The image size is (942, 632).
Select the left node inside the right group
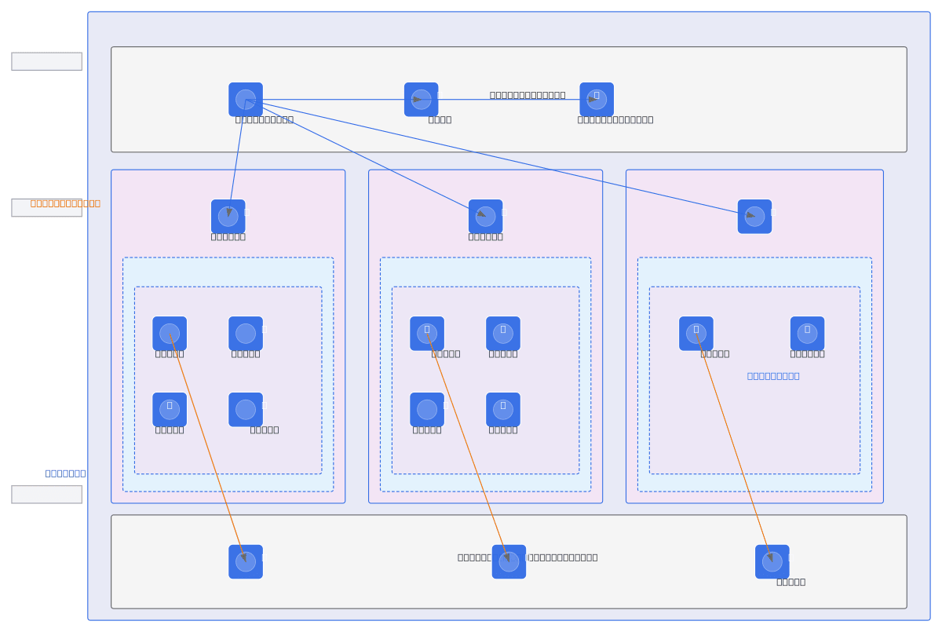696,334
